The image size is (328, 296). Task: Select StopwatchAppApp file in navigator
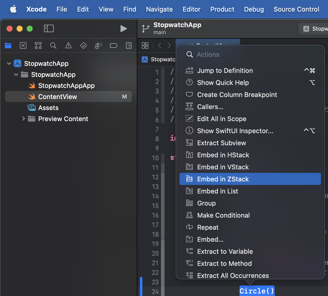click(x=66, y=86)
